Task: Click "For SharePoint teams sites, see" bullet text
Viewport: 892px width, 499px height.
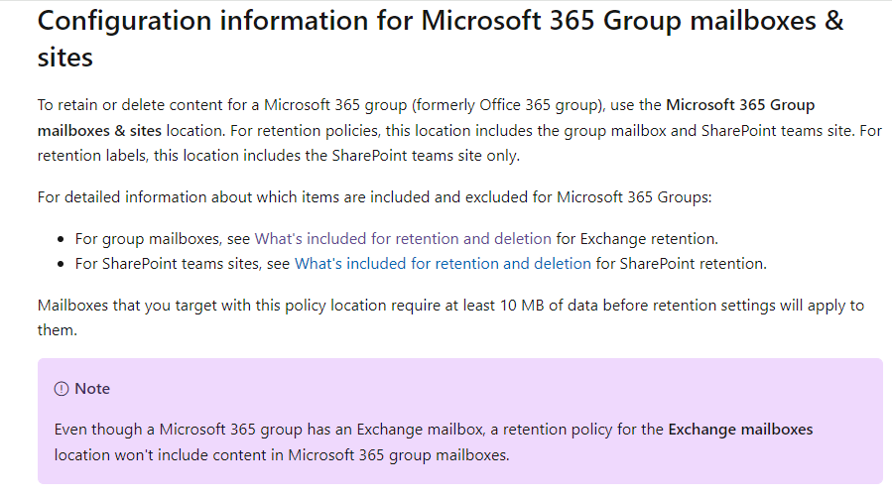Action: tap(182, 264)
